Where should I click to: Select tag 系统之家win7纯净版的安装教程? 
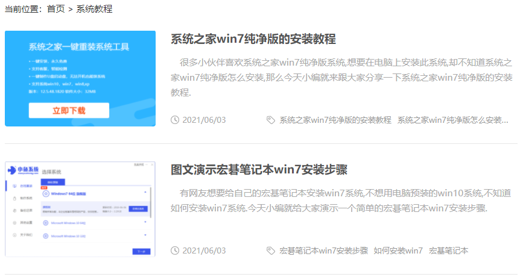coord(335,120)
